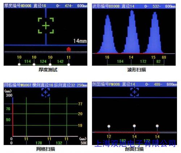Click the 300 axis label in grid scan
Screen dimensions: 181x153
pyautogui.click(x=9, y=95)
